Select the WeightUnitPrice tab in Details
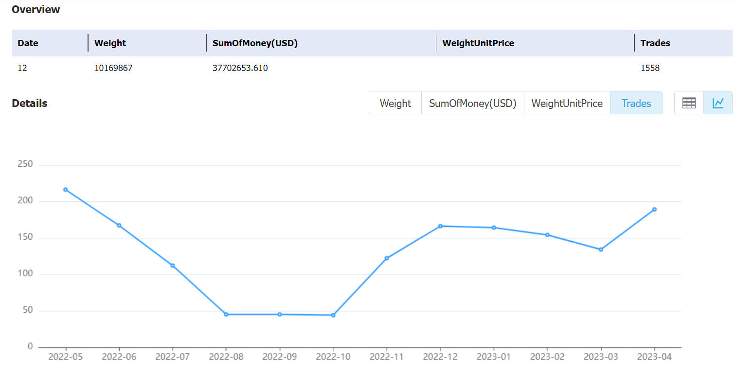Image resolution: width=736 pixels, height=374 pixels. point(567,103)
